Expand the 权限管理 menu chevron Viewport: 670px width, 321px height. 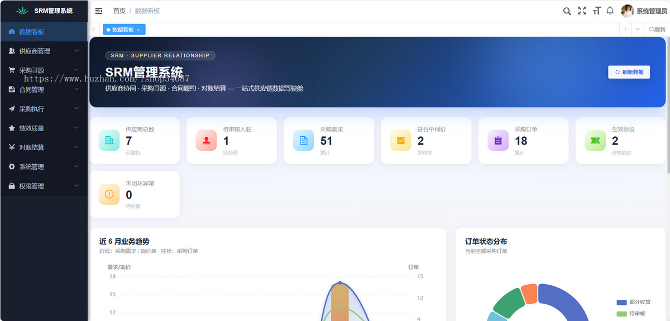pos(76,185)
